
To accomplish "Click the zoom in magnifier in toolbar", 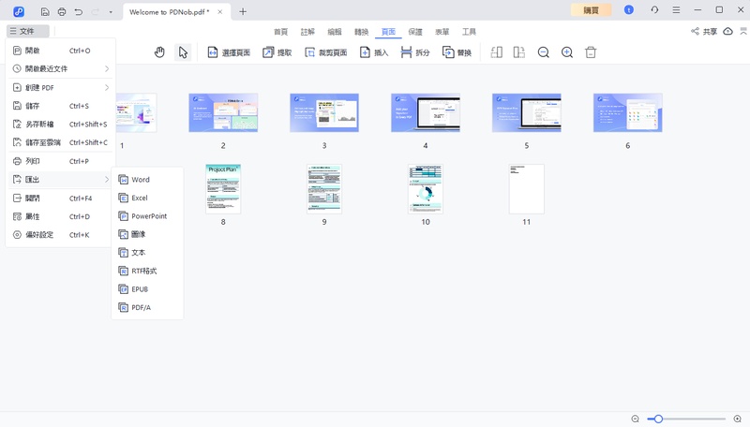I will 567,52.
